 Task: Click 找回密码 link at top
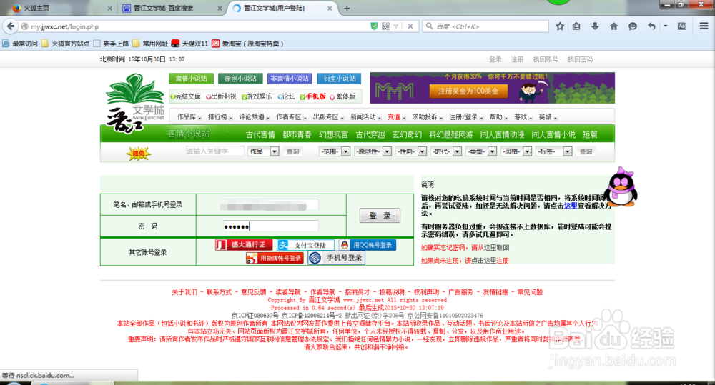pos(580,59)
